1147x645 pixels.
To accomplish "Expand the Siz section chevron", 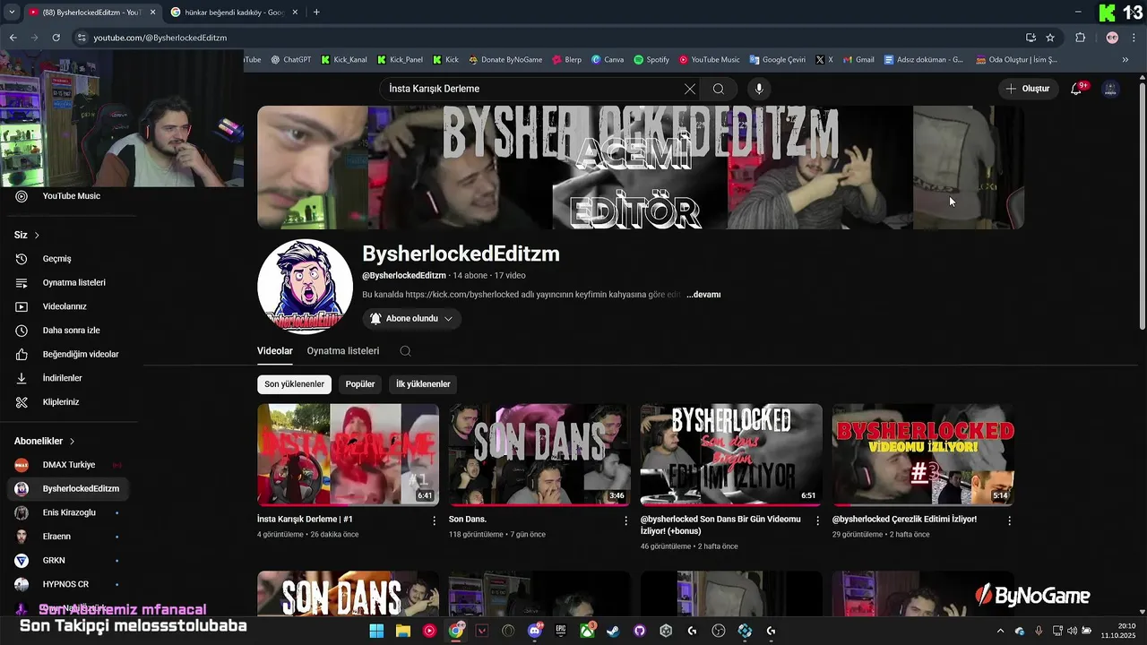I will tap(37, 236).
